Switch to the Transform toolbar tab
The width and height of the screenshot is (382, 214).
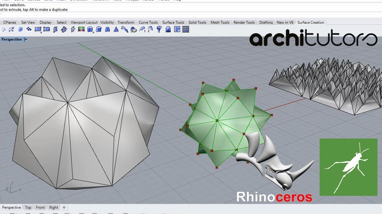(126, 22)
